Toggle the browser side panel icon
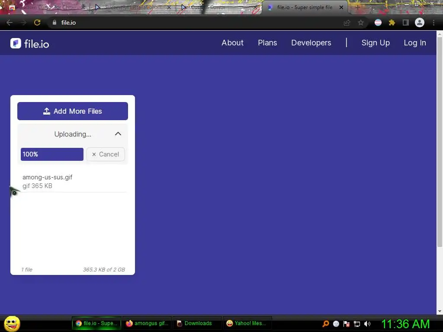Screen dimensions: 443x332 pyautogui.click(x=406, y=22)
